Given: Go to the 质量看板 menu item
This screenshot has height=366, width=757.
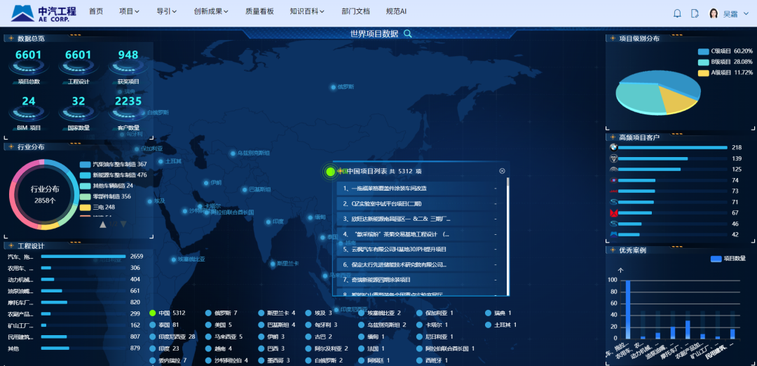Looking at the screenshot, I should pyautogui.click(x=259, y=12).
